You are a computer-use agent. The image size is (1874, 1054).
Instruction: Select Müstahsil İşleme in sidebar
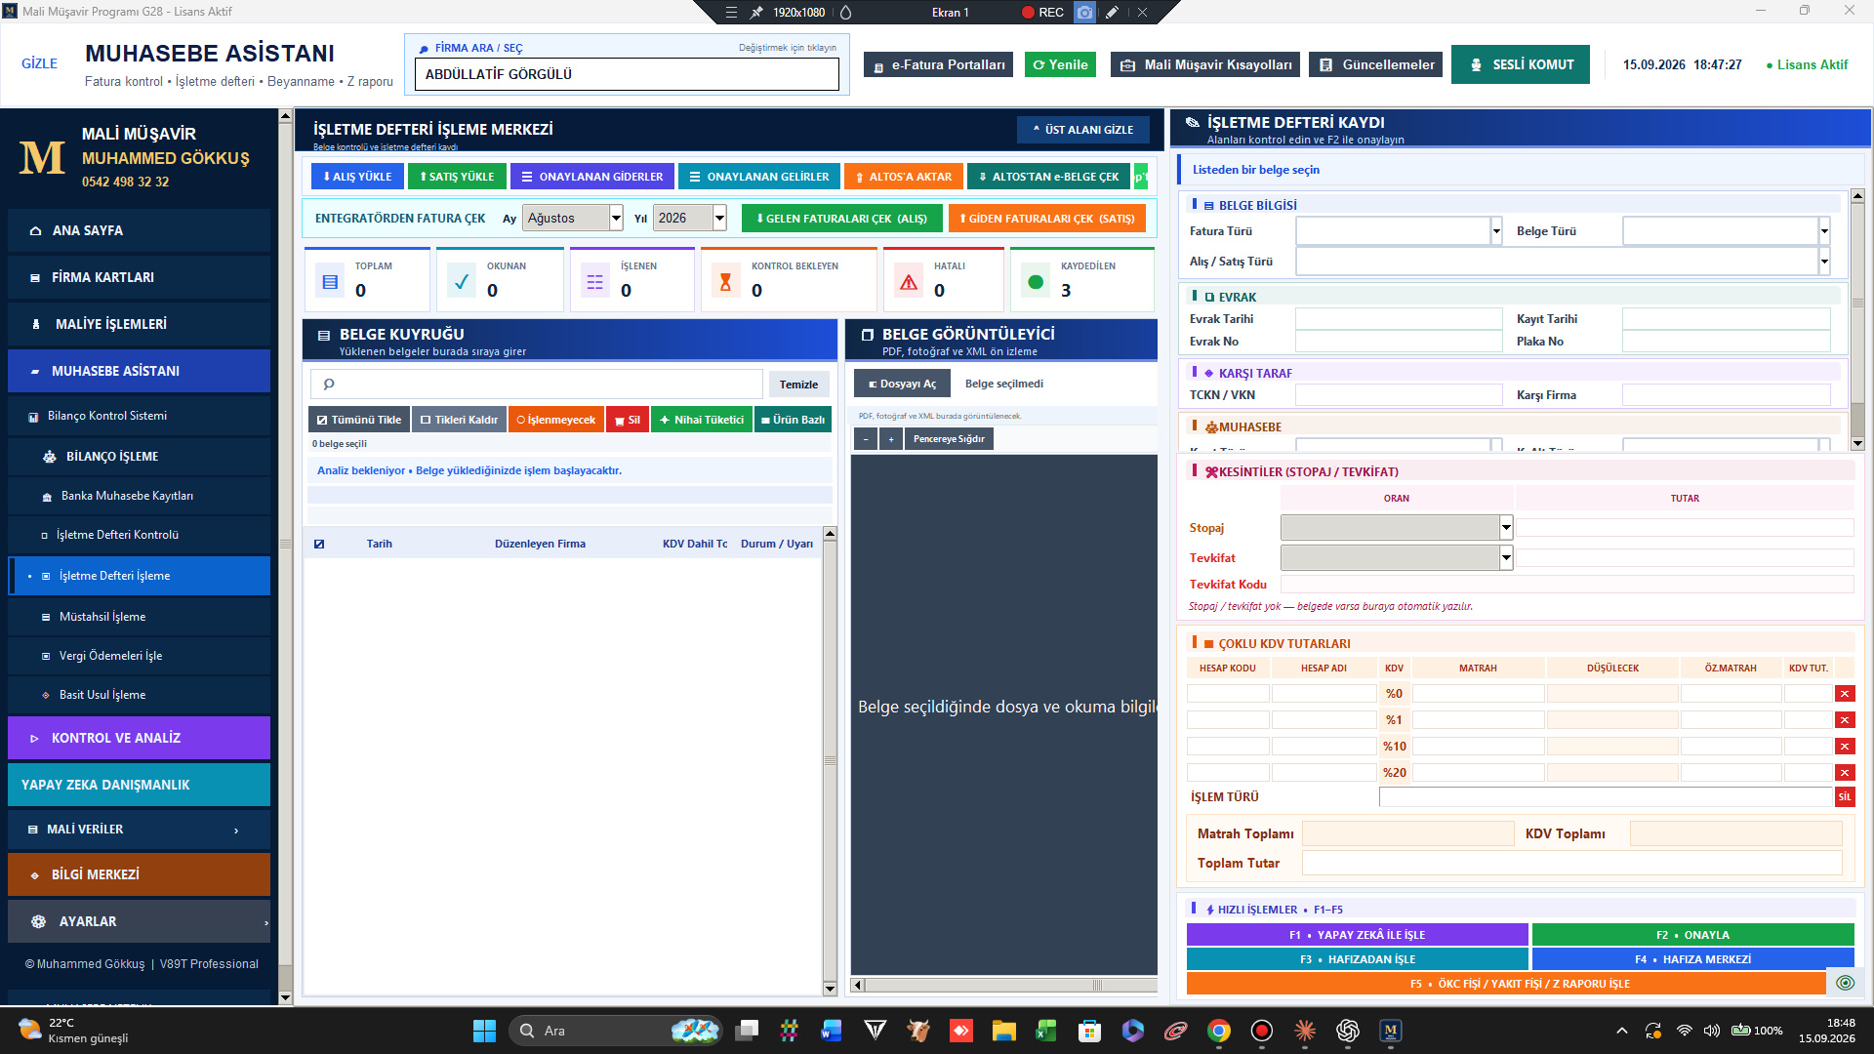point(139,617)
